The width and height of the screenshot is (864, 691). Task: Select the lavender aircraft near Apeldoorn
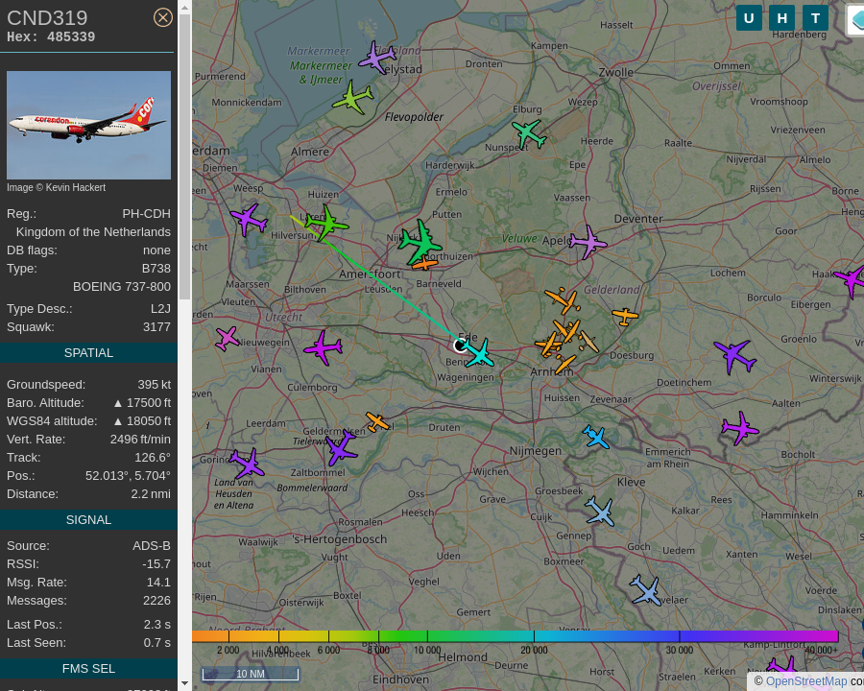(x=588, y=242)
